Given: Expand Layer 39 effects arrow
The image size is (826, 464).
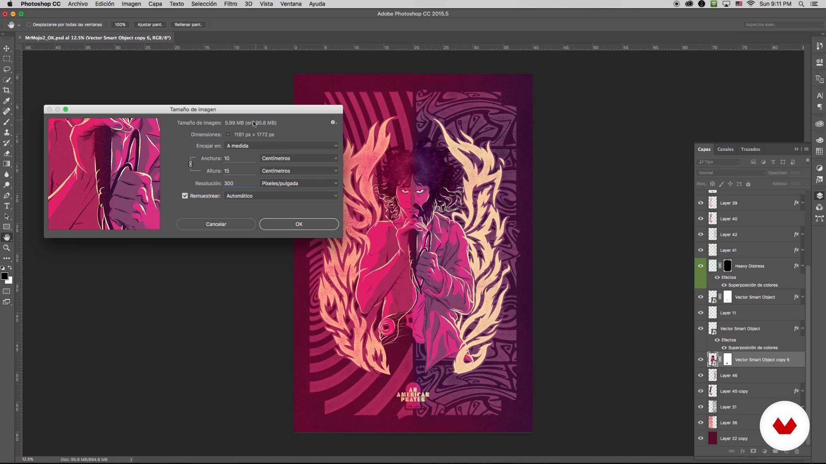Looking at the screenshot, I should 803,203.
